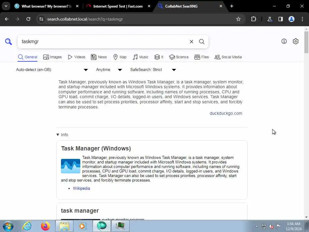Open duckduckgo.com source link
Screen dimensions: 309x232
(226, 114)
